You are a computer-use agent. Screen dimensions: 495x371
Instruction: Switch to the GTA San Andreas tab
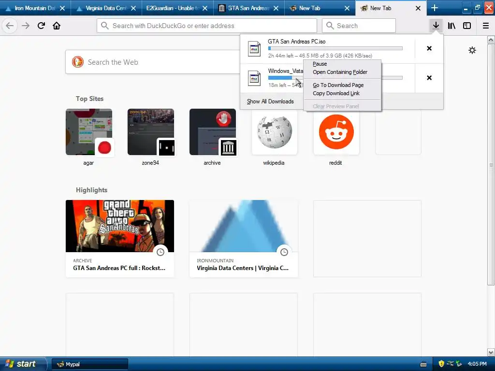pos(249,8)
